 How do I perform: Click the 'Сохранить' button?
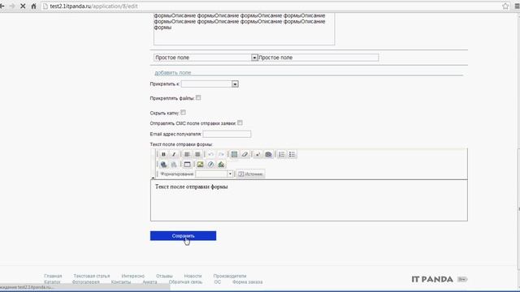183,236
